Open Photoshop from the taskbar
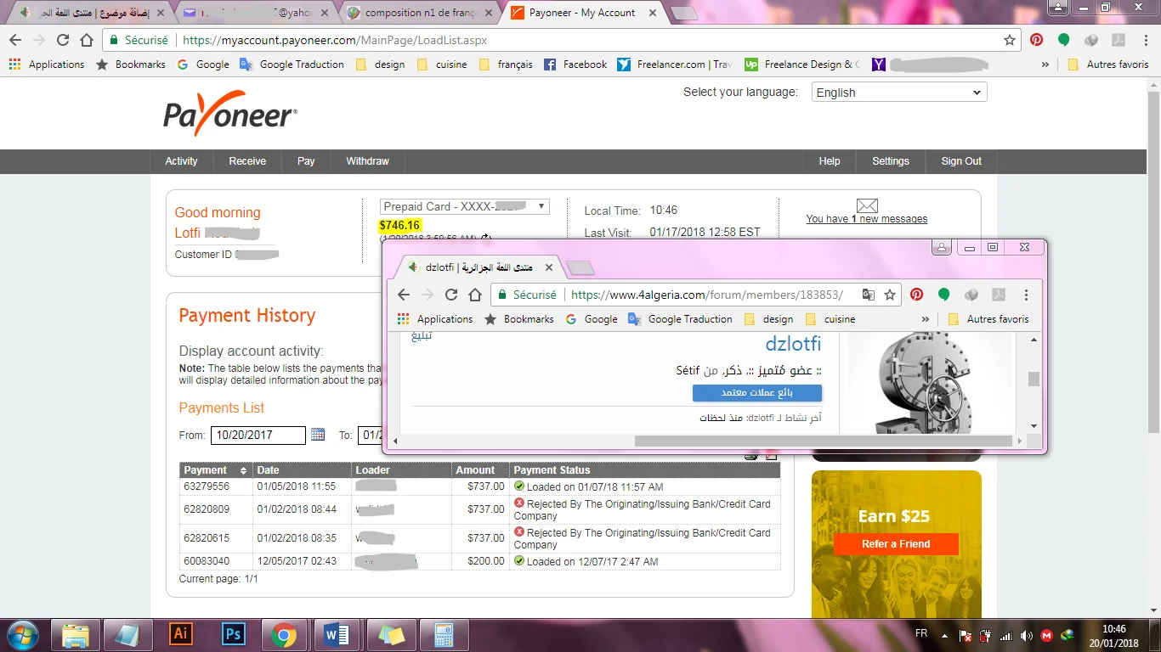 pyautogui.click(x=232, y=634)
